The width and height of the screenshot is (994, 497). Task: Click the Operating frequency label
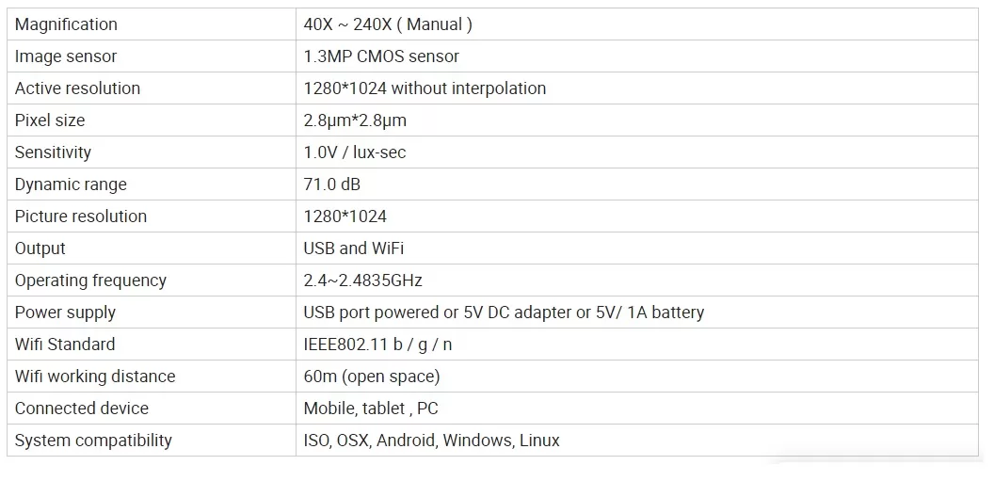click(90, 281)
